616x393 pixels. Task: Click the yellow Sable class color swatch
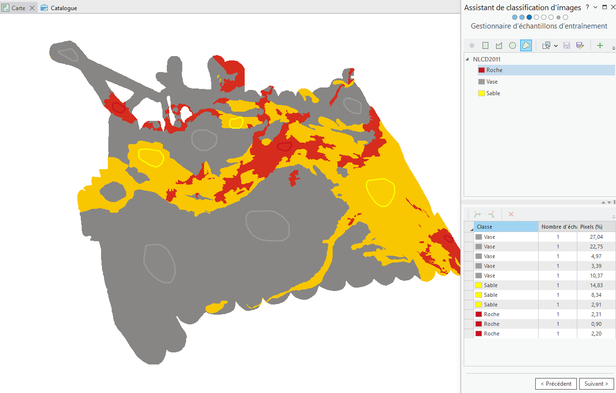[482, 93]
